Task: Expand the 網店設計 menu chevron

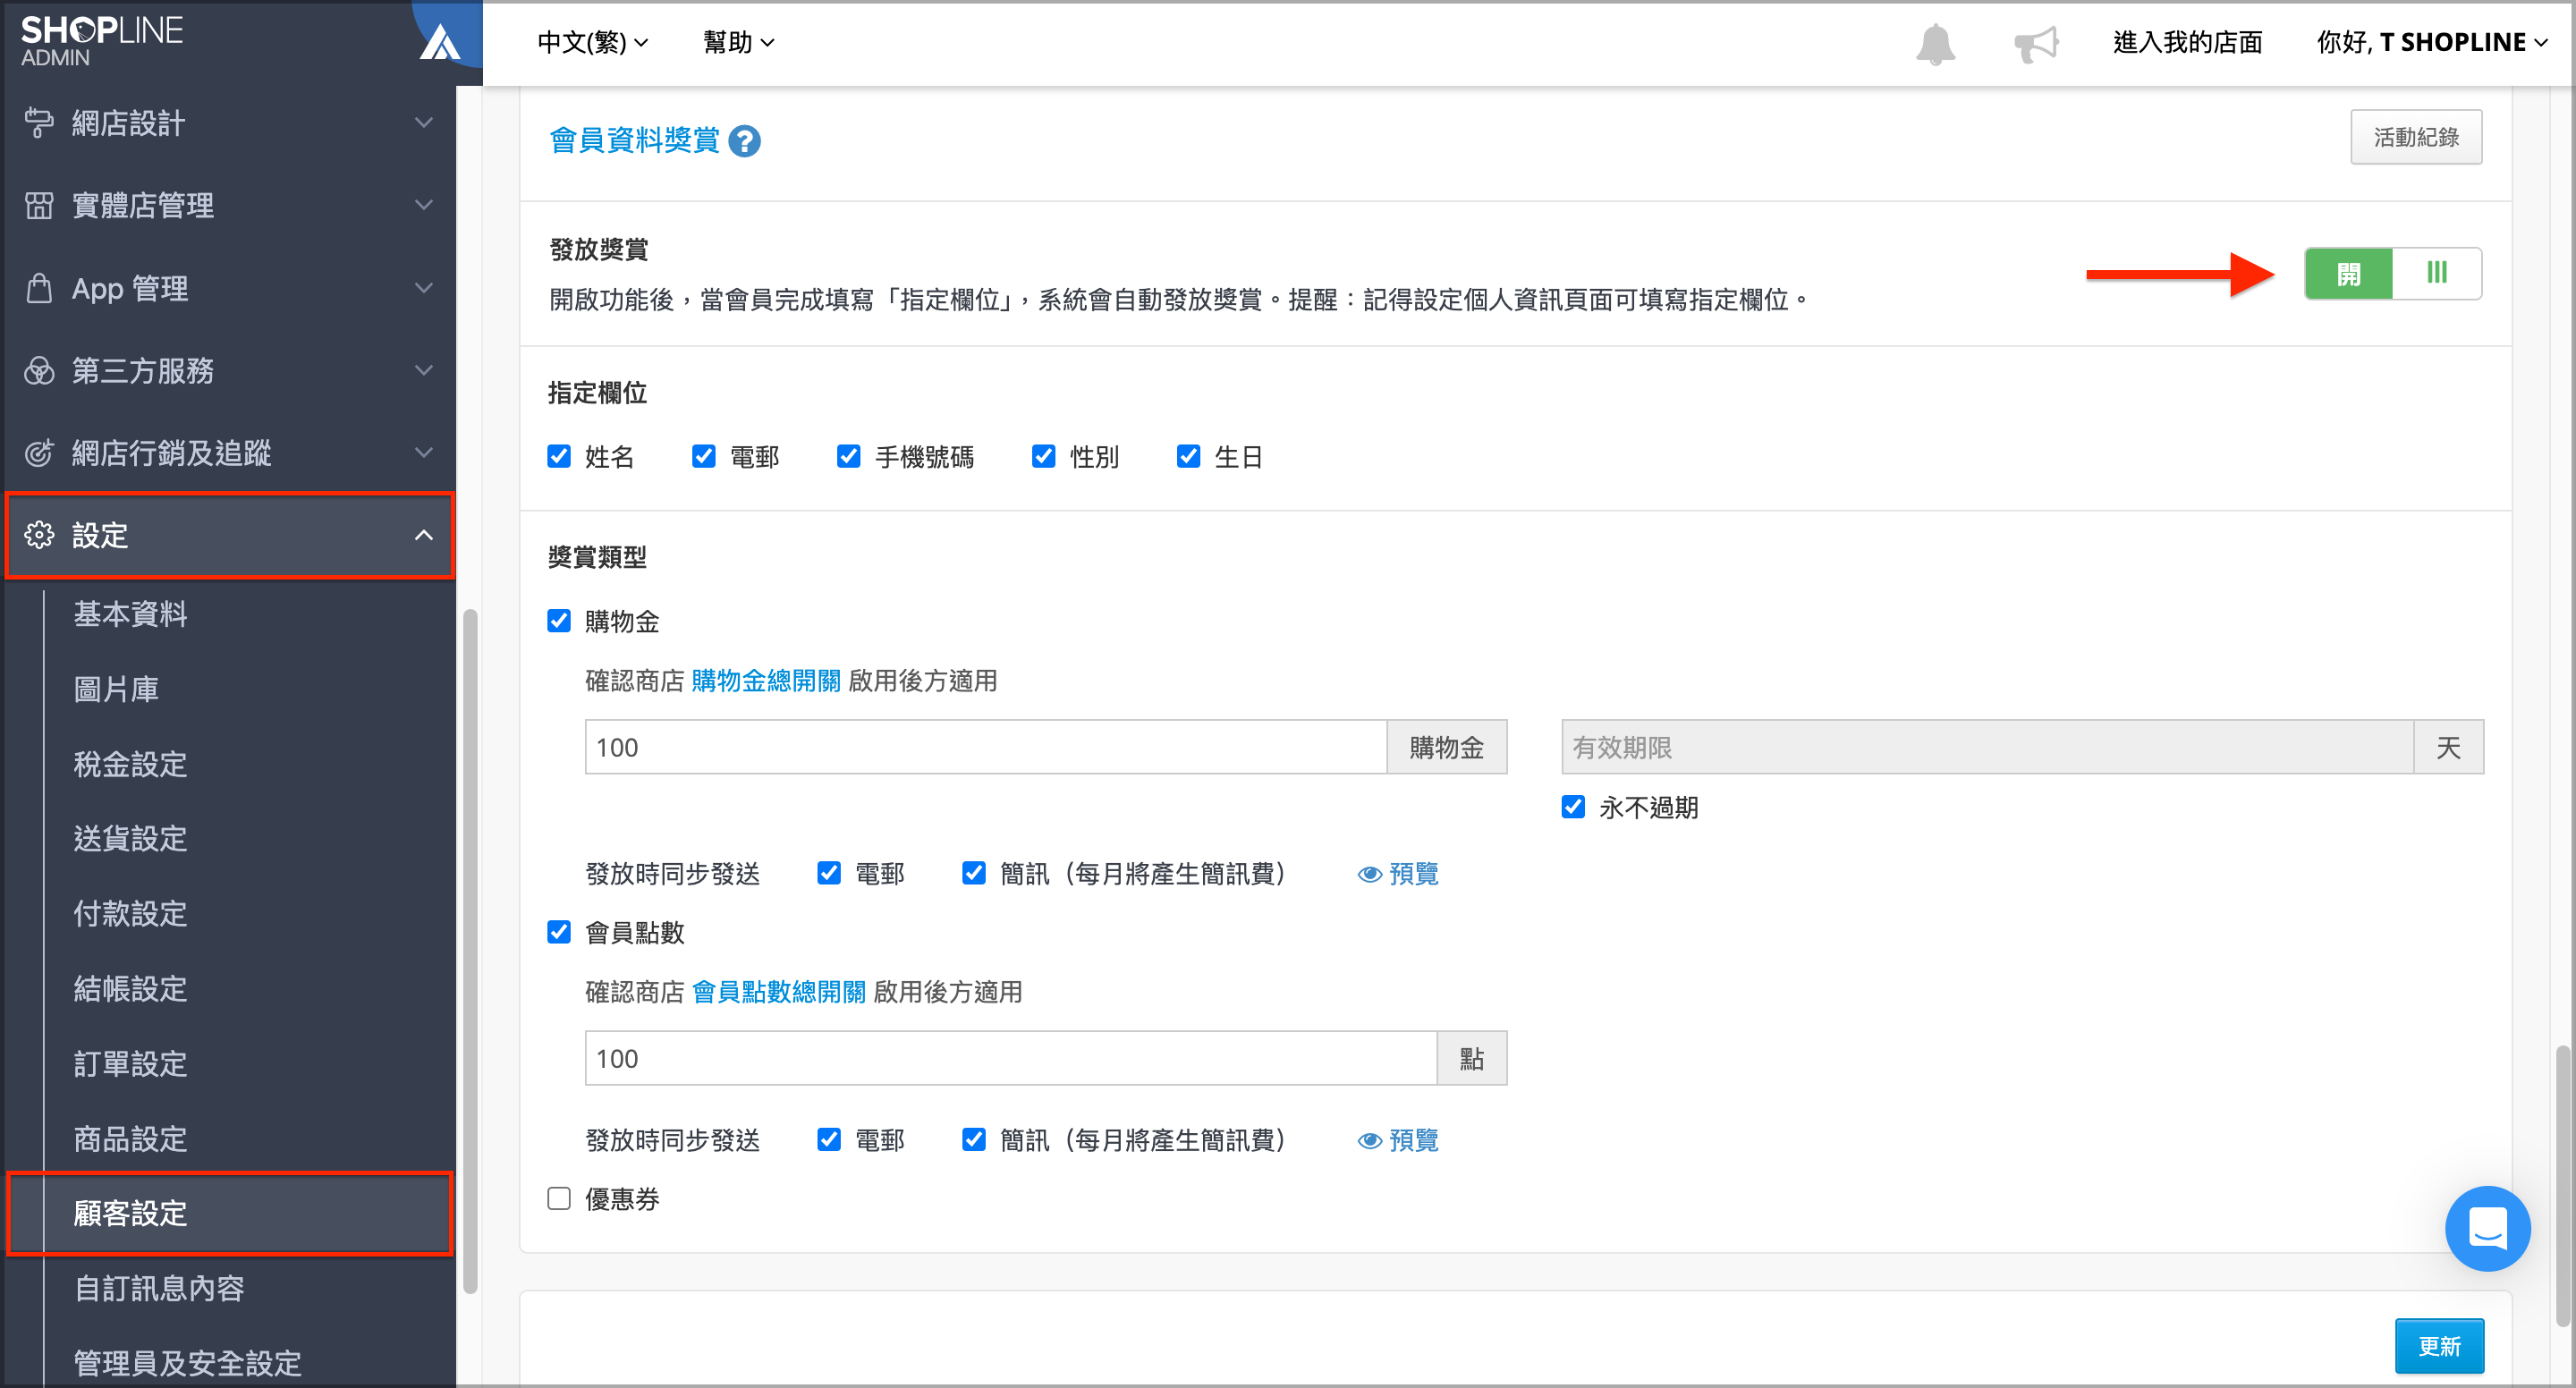Action: pyautogui.click(x=424, y=122)
